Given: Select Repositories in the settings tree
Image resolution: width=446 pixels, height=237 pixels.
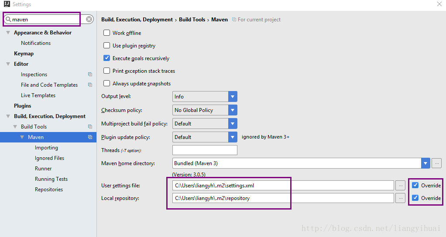Looking at the screenshot, I should point(49,190).
